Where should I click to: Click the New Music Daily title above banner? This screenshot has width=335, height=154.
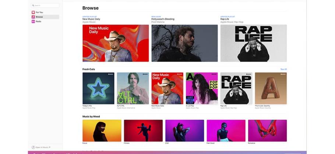point(91,19)
